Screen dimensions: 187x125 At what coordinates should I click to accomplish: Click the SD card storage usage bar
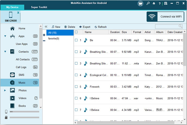[x=25, y=117]
